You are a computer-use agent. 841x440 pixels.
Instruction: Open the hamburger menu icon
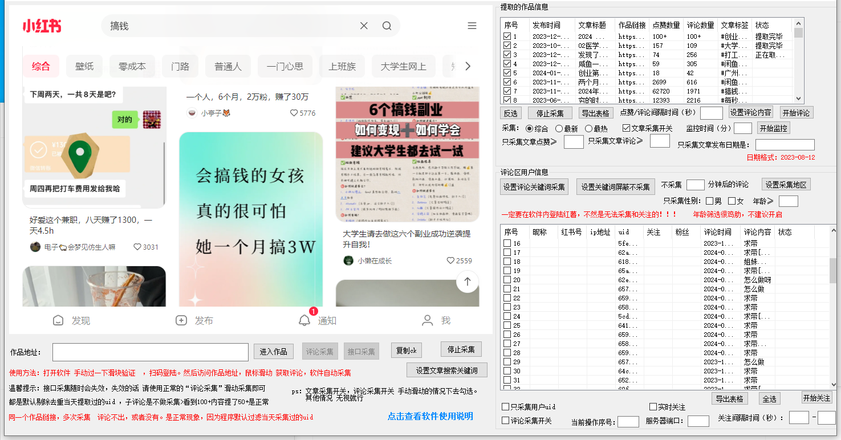[472, 26]
